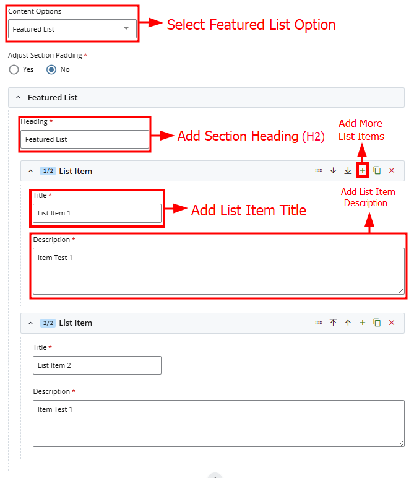This screenshot has height=478, width=414.
Task: Delete List Item 1/2 with the red X
Action: 391,170
